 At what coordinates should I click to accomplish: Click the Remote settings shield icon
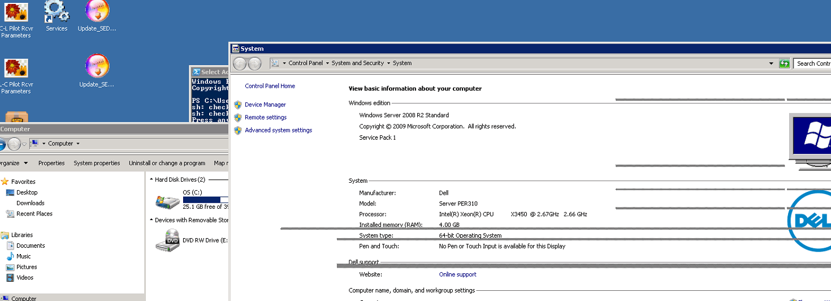pyautogui.click(x=238, y=118)
